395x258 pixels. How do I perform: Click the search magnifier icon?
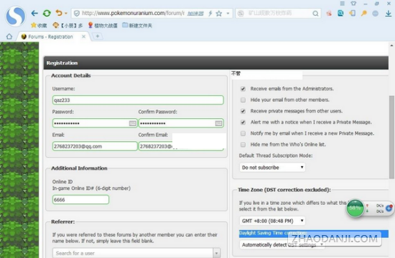click(315, 14)
